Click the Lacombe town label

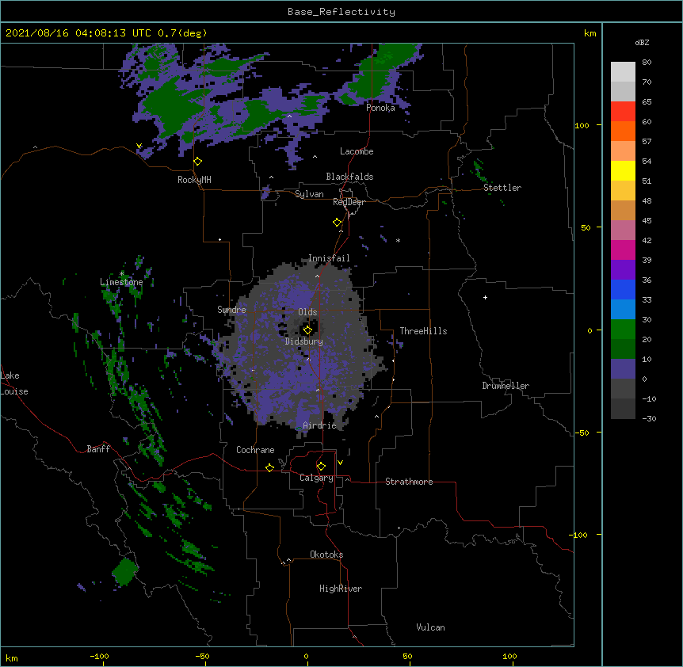click(357, 151)
